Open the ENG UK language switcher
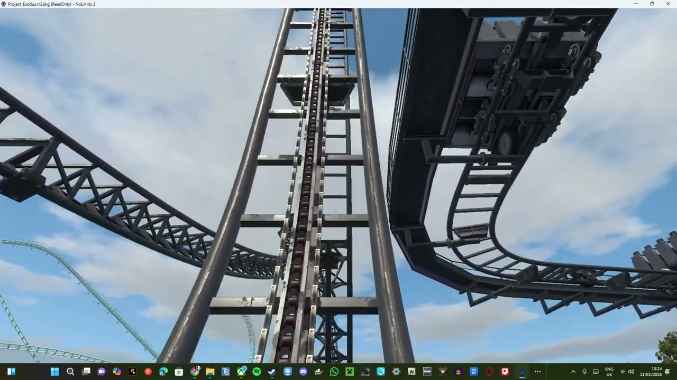The height and width of the screenshot is (380, 677). coord(609,372)
